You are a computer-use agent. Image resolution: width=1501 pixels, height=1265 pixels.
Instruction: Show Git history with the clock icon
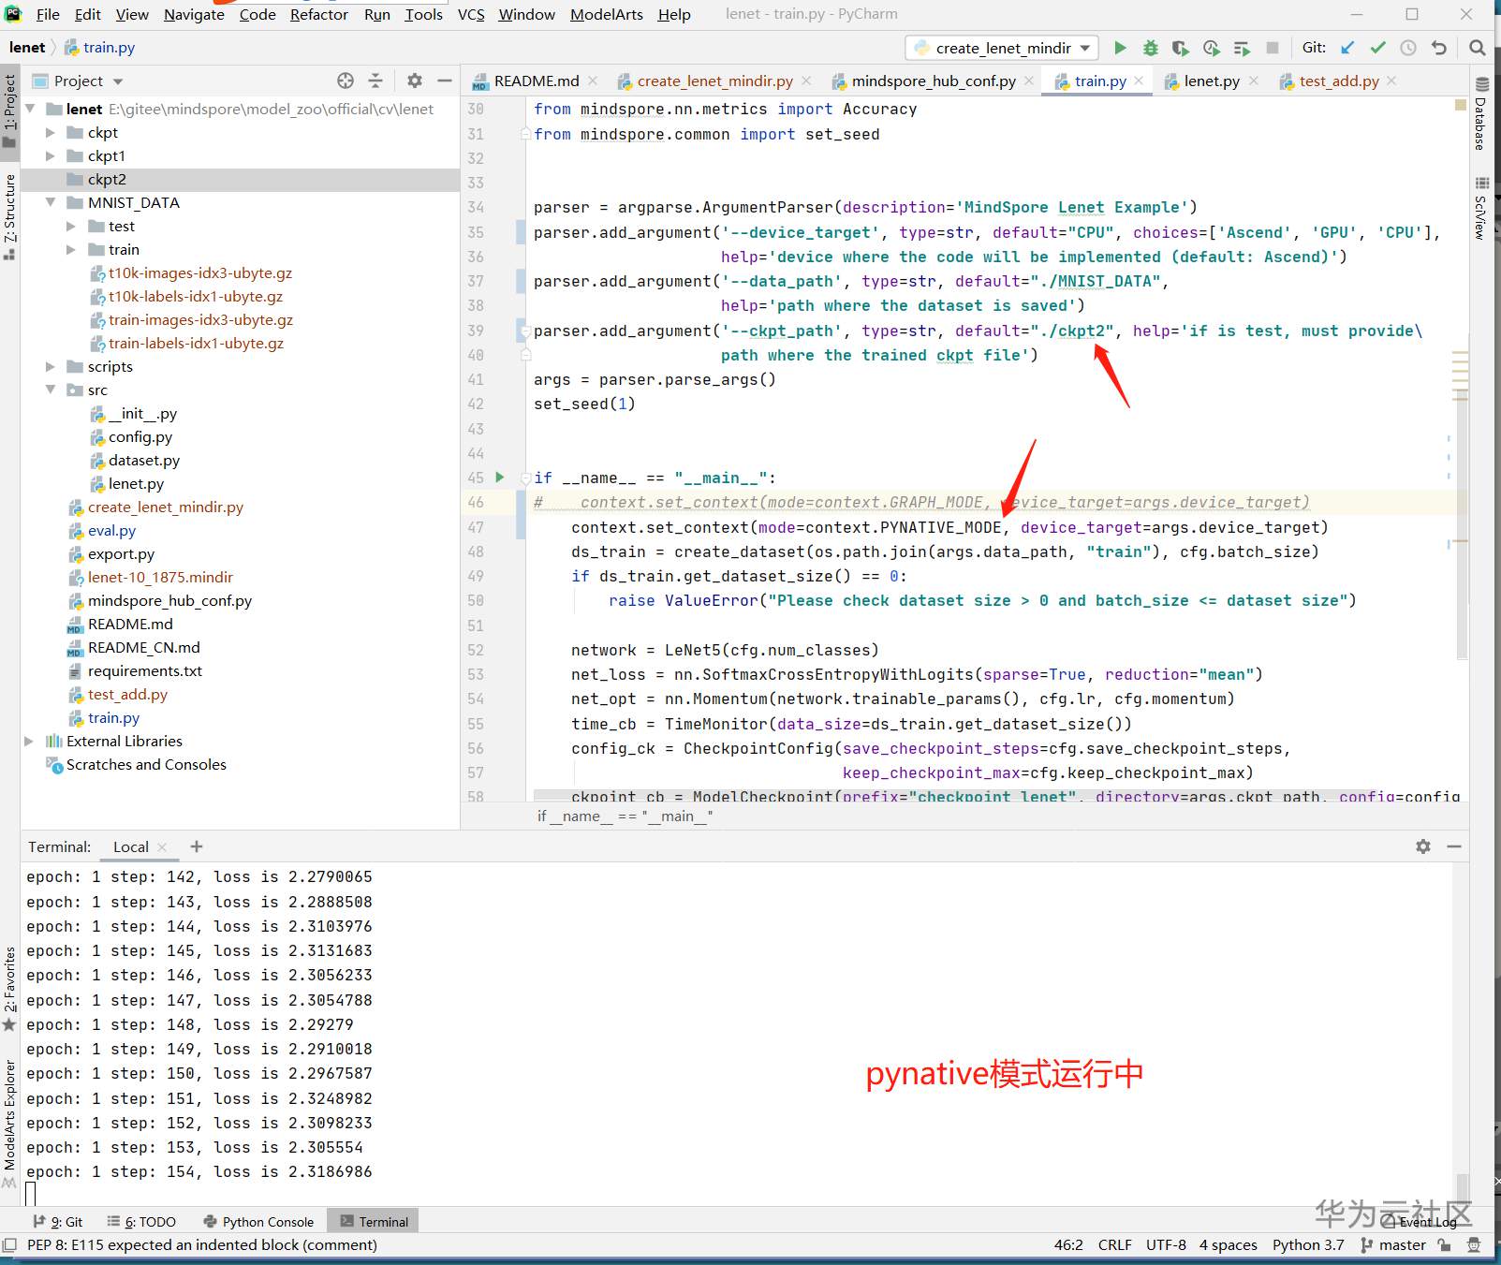[x=1408, y=48]
